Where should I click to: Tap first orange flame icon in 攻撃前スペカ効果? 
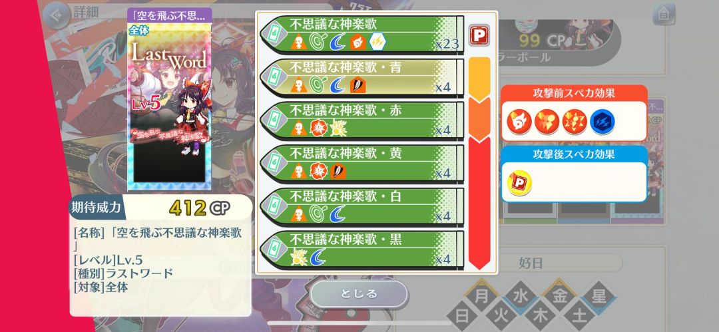click(519, 122)
